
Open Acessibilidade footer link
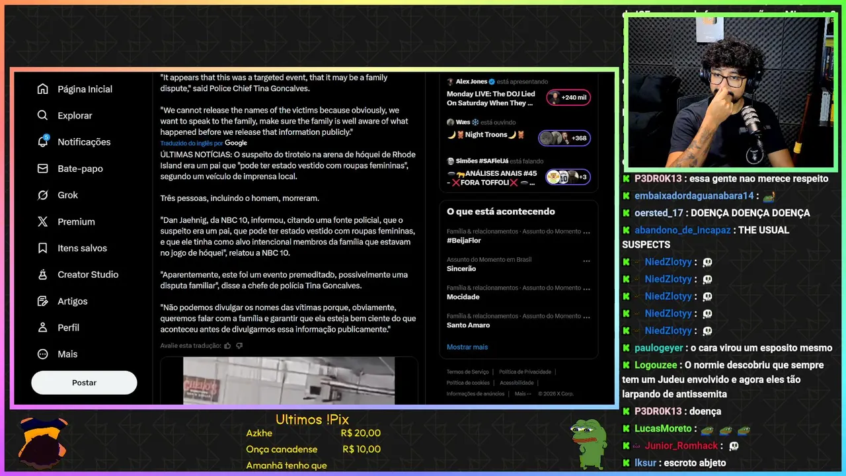(517, 383)
